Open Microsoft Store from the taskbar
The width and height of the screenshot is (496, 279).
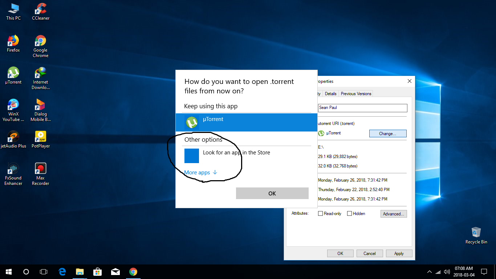pyautogui.click(x=98, y=272)
